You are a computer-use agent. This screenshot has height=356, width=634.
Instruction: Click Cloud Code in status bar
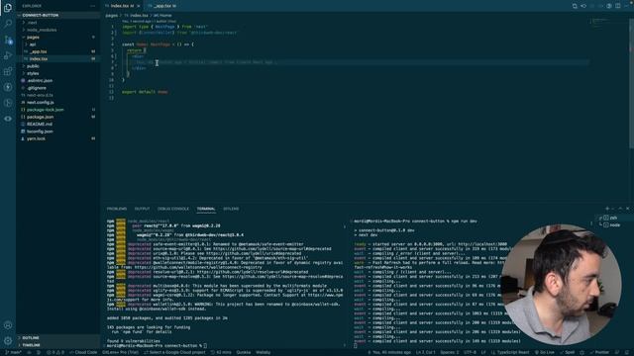(x=83, y=352)
